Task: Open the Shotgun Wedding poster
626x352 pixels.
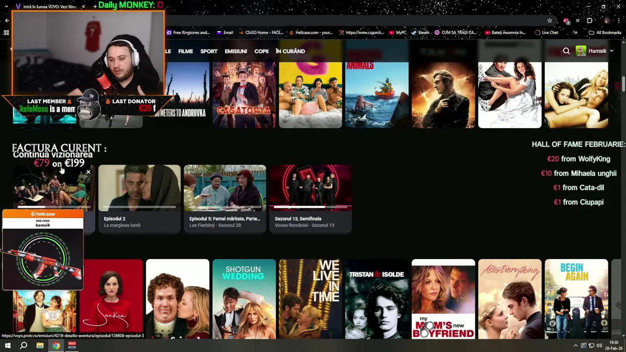Action: [244, 299]
